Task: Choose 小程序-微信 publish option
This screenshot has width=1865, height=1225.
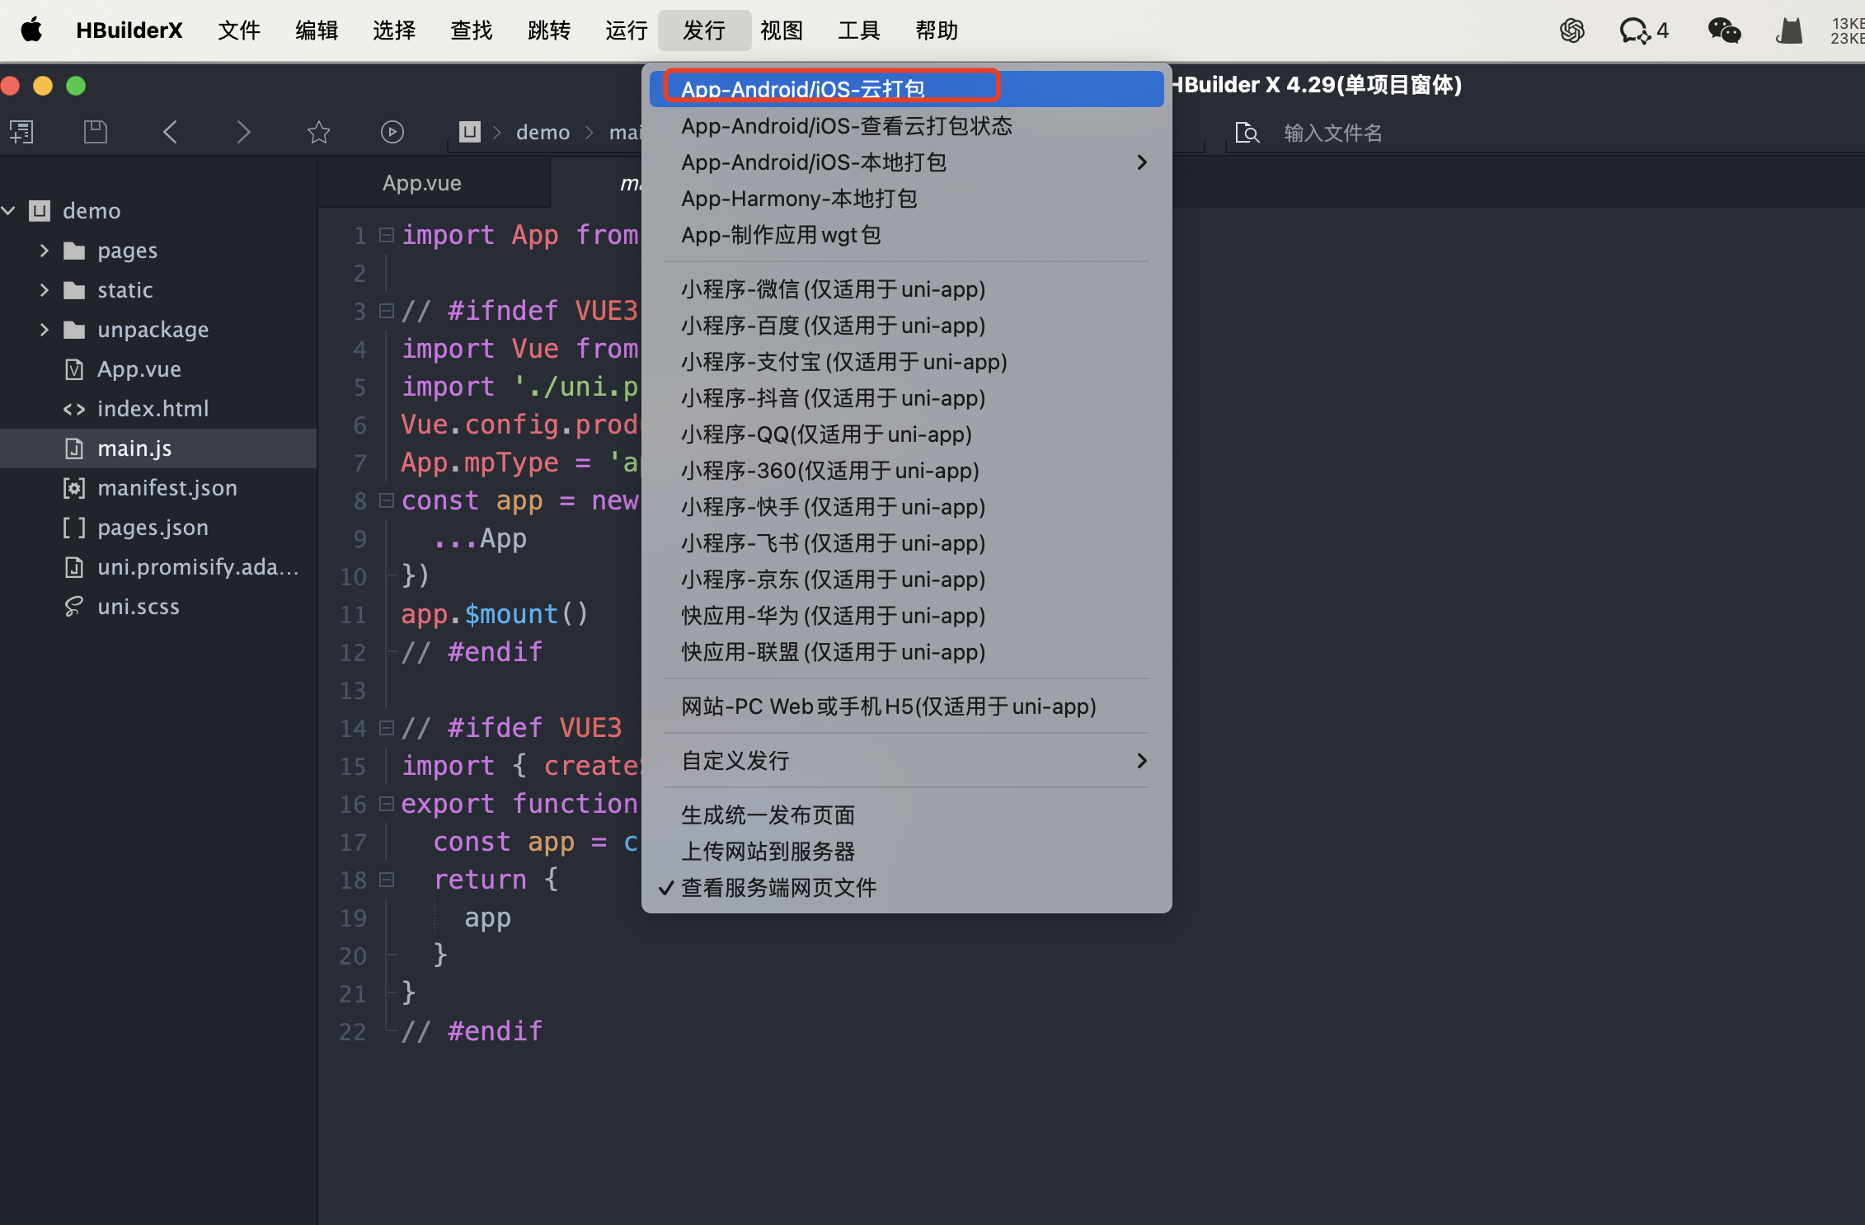Action: coord(833,289)
